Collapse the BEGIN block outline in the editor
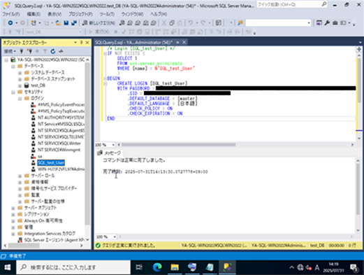 (x=105, y=78)
